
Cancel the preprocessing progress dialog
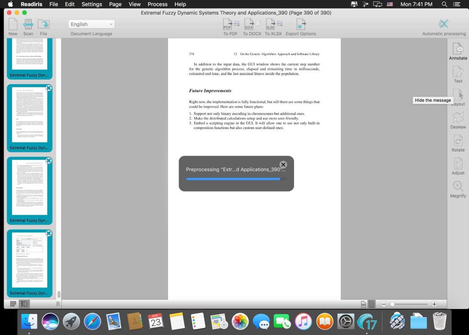pyautogui.click(x=283, y=165)
